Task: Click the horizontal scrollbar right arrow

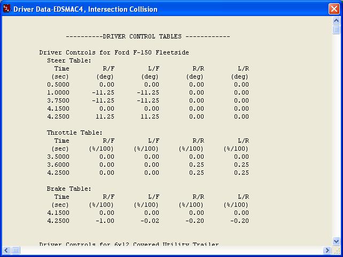Action: [327, 250]
